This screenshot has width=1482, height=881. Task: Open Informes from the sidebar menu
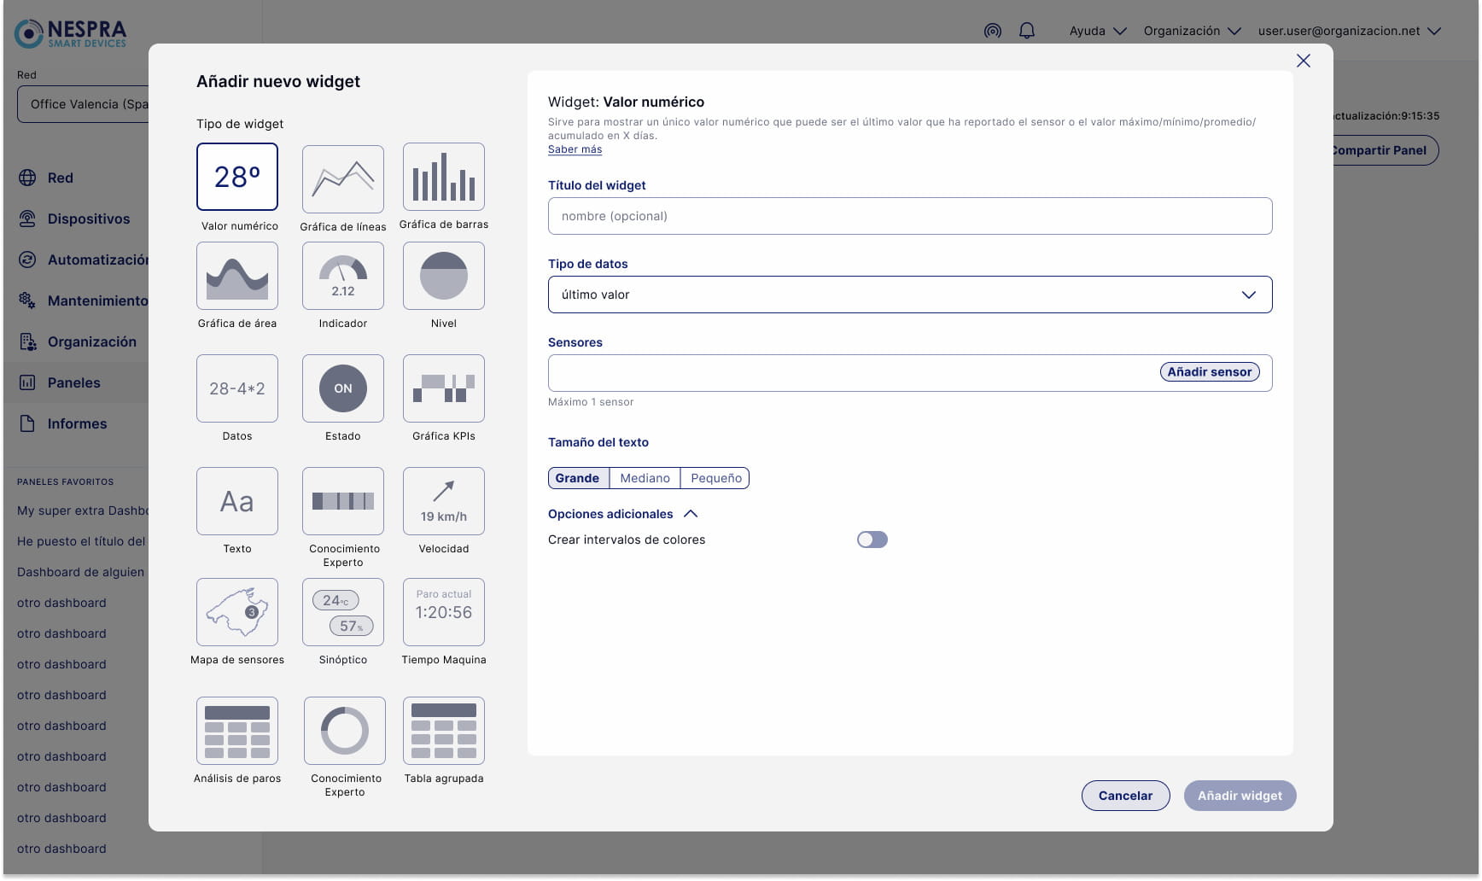coord(77,423)
